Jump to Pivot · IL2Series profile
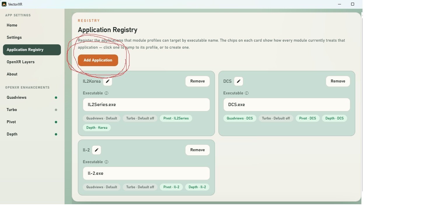This screenshot has width=422, height=222. (x=176, y=118)
